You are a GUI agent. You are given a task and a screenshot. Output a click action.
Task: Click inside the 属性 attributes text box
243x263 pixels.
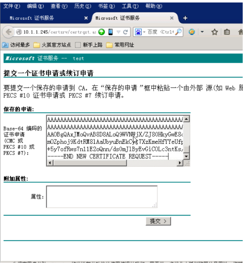coord(102,197)
